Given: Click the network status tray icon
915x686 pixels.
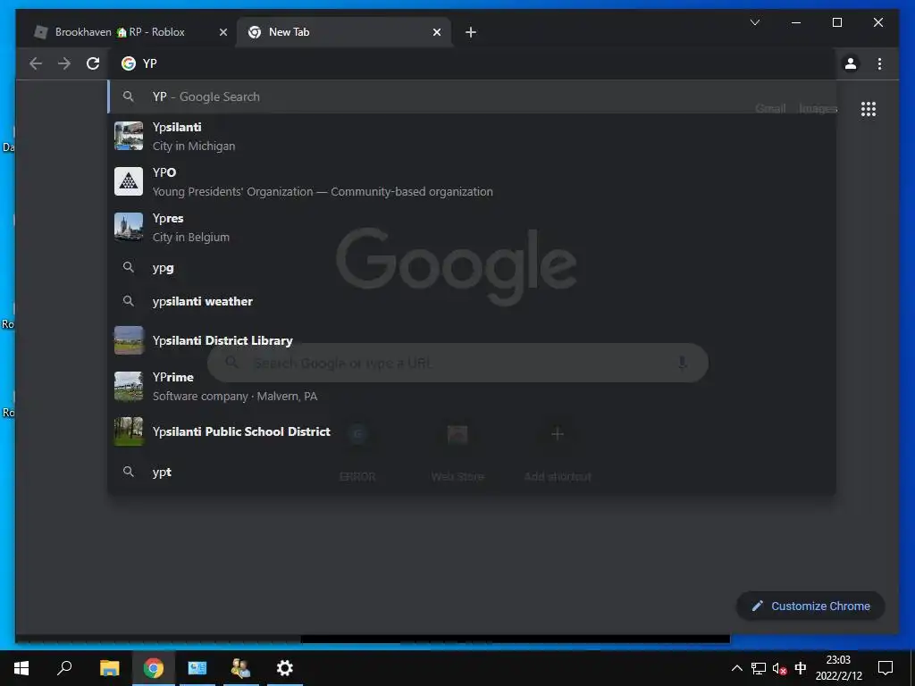Looking at the screenshot, I should point(758,668).
